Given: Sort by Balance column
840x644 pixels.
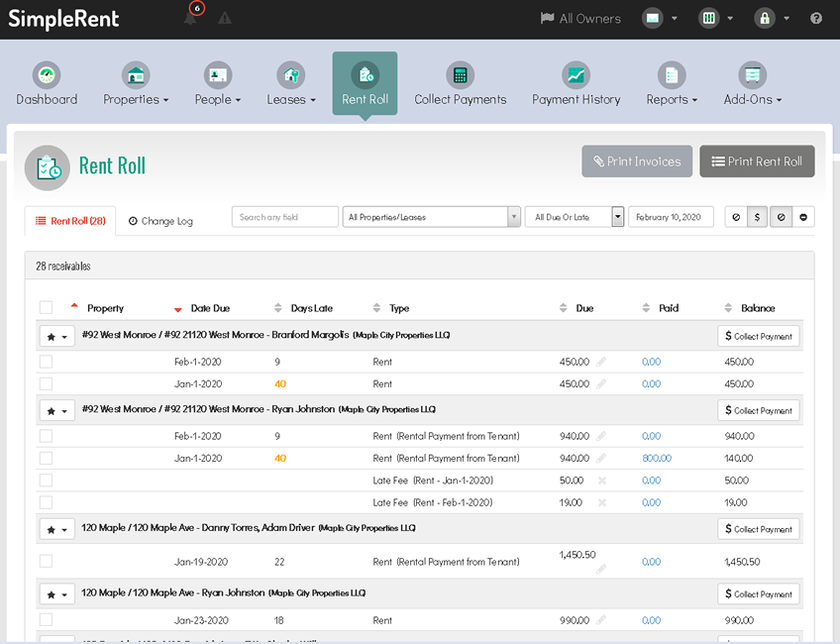Looking at the screenshot, I should click(728, 307).
